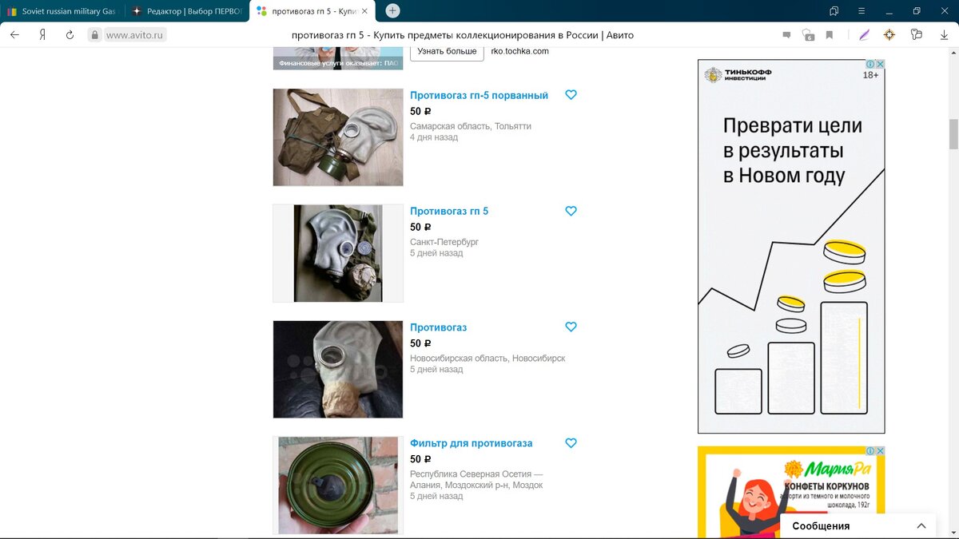Viewport: 959px width, 539px height.
Task: Click Новосибирская область, Новосибирск text
Action: [487, 359]
